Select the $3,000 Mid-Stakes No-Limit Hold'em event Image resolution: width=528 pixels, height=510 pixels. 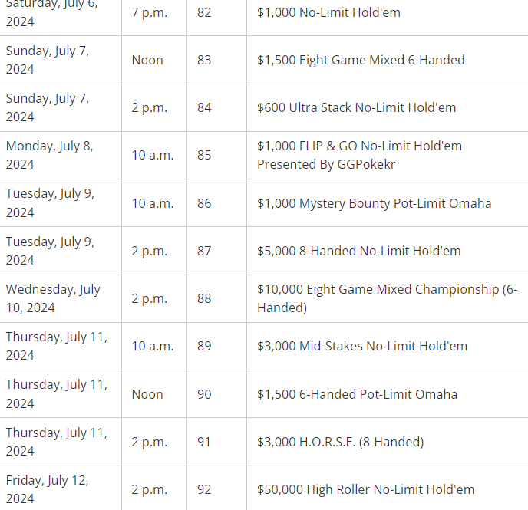[361, 346]
